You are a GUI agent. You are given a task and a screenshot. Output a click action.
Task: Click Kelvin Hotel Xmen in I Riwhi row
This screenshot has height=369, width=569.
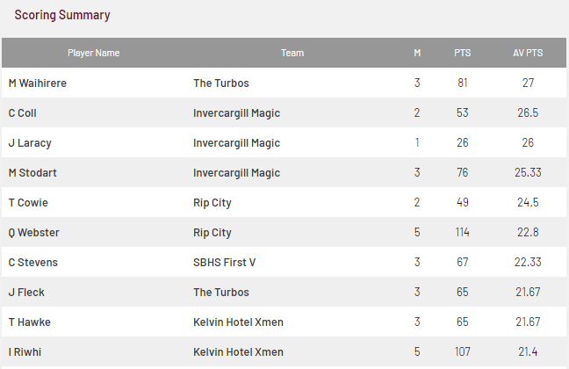point(238,352)
